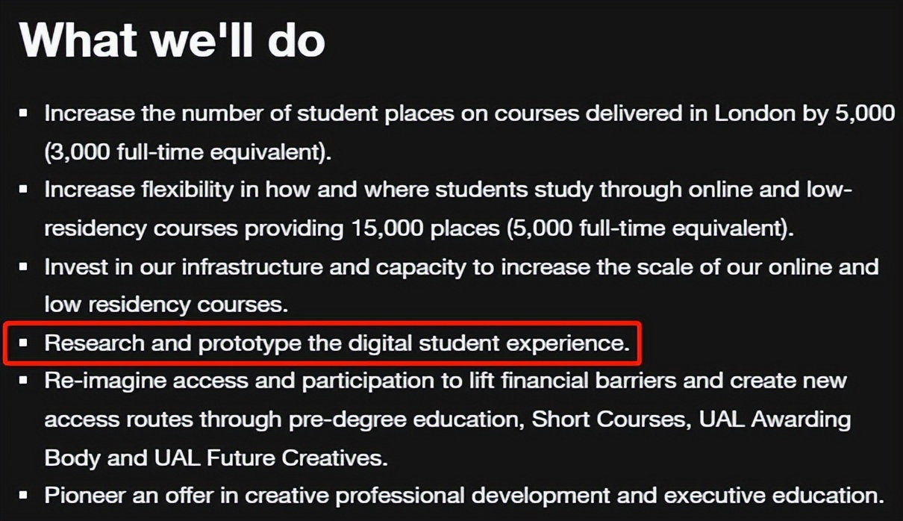The height and width of the screenshot is (521, 903).
Task: Click the "UAL Awarding" text
Action: pos(775,419)
